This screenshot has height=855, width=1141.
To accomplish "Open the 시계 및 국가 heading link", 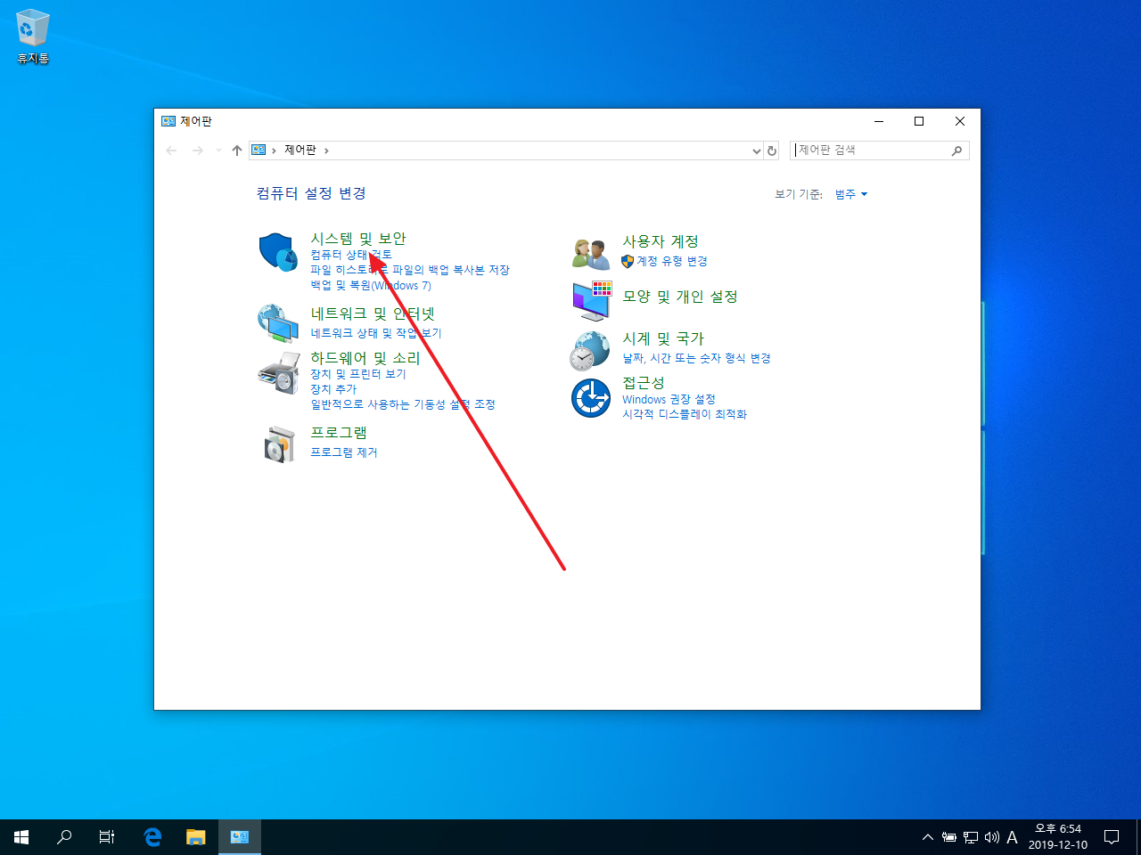I will [663, 338].
